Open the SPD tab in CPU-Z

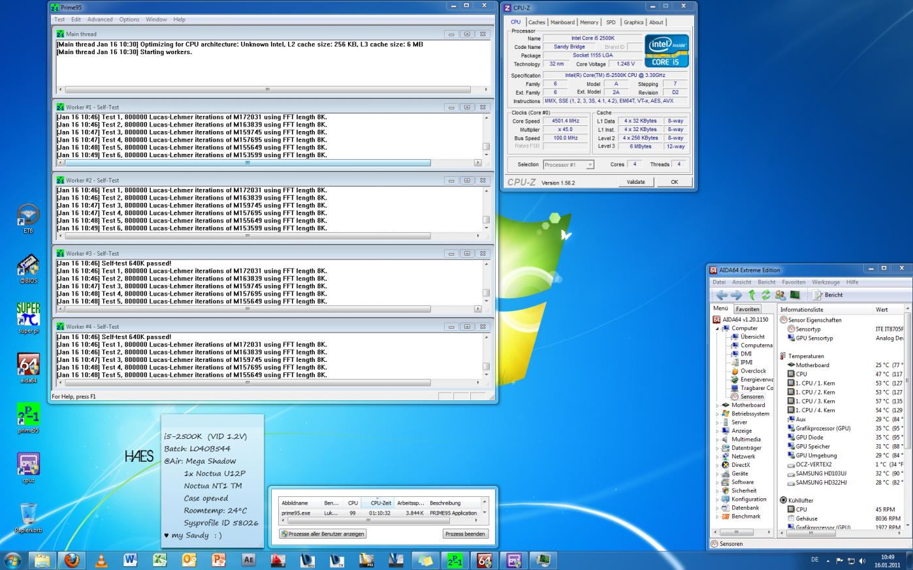click(611, 22)
